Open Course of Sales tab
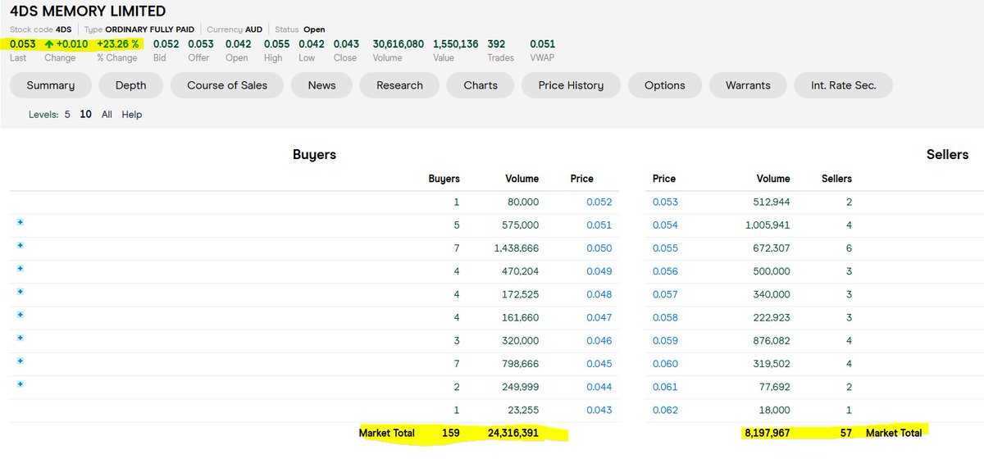 pyautogui.click(x=227, y=85)
